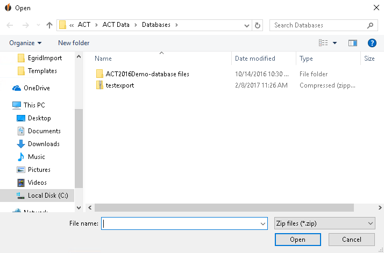Select This PC in navigation pane
The height and width of the screenshot is (253, 384).
pyautogui.click(x=29, y=105)
